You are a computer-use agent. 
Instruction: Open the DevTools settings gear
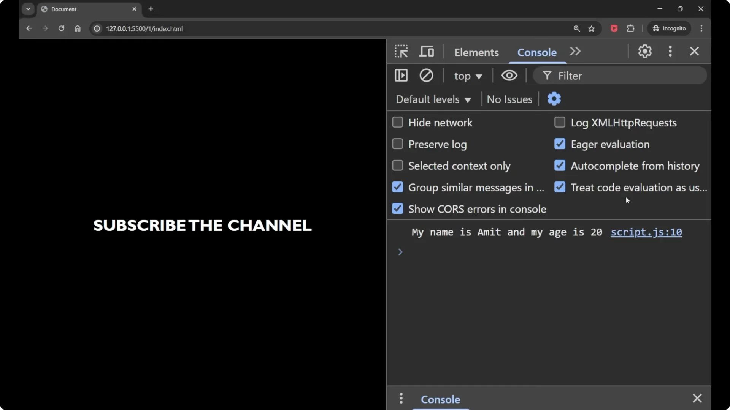click(645, 51)
